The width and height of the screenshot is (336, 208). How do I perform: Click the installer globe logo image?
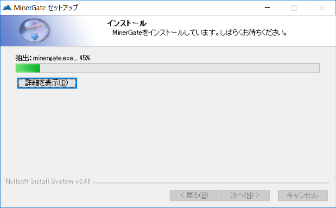point(34,31)
